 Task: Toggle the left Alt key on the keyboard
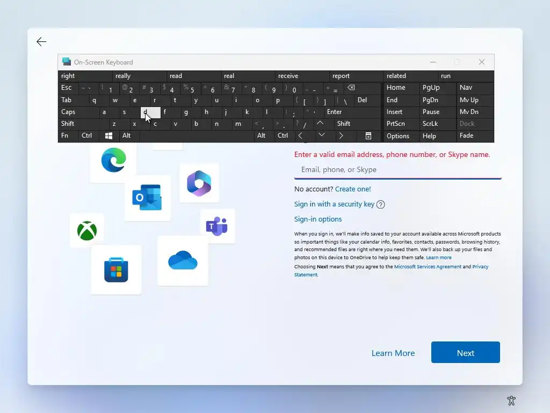pyautogui.click(x=129, y=136)
